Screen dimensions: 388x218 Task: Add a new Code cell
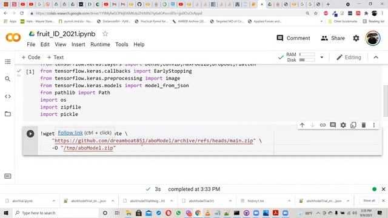[31, 58]
